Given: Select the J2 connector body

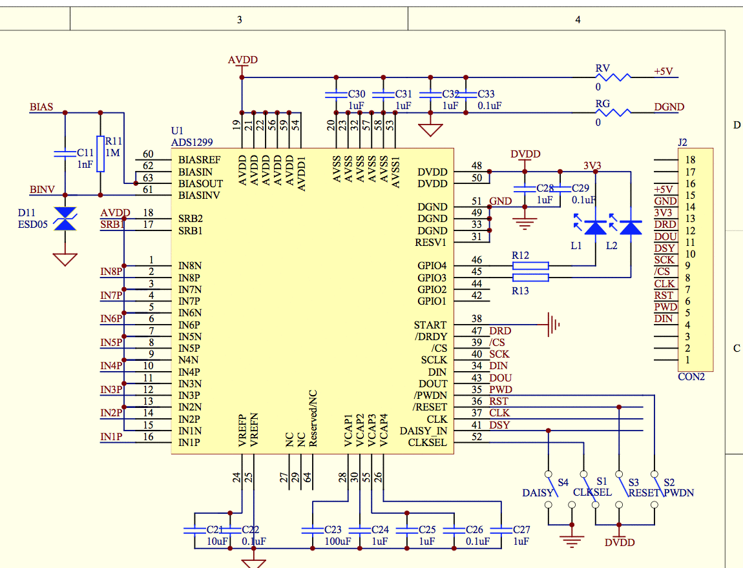Looking at the screenshot, I should [695, 259].
